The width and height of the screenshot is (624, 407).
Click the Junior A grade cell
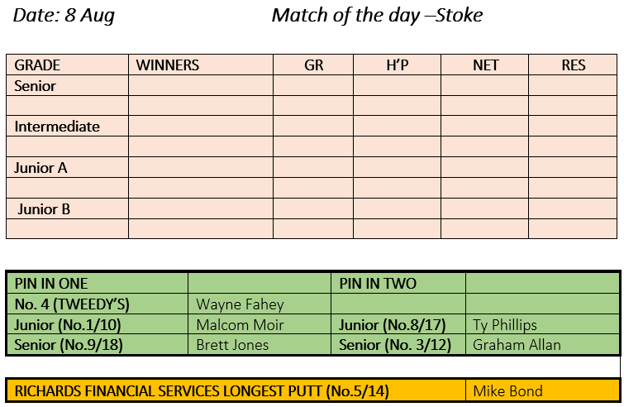tap(67, 167)
